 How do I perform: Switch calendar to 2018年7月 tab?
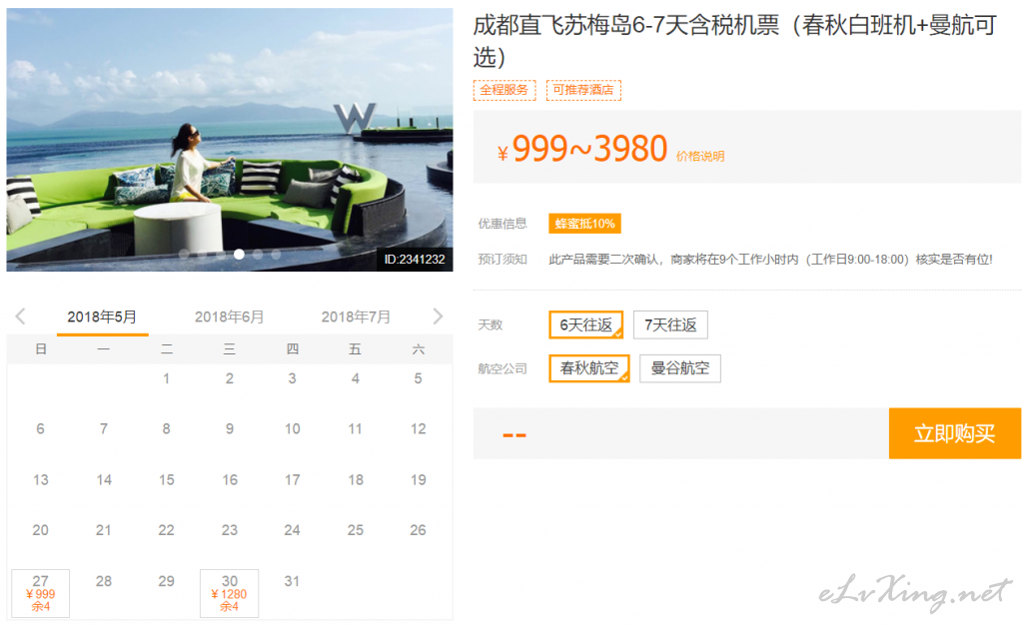pyautogui.click(x=357, y=317)
